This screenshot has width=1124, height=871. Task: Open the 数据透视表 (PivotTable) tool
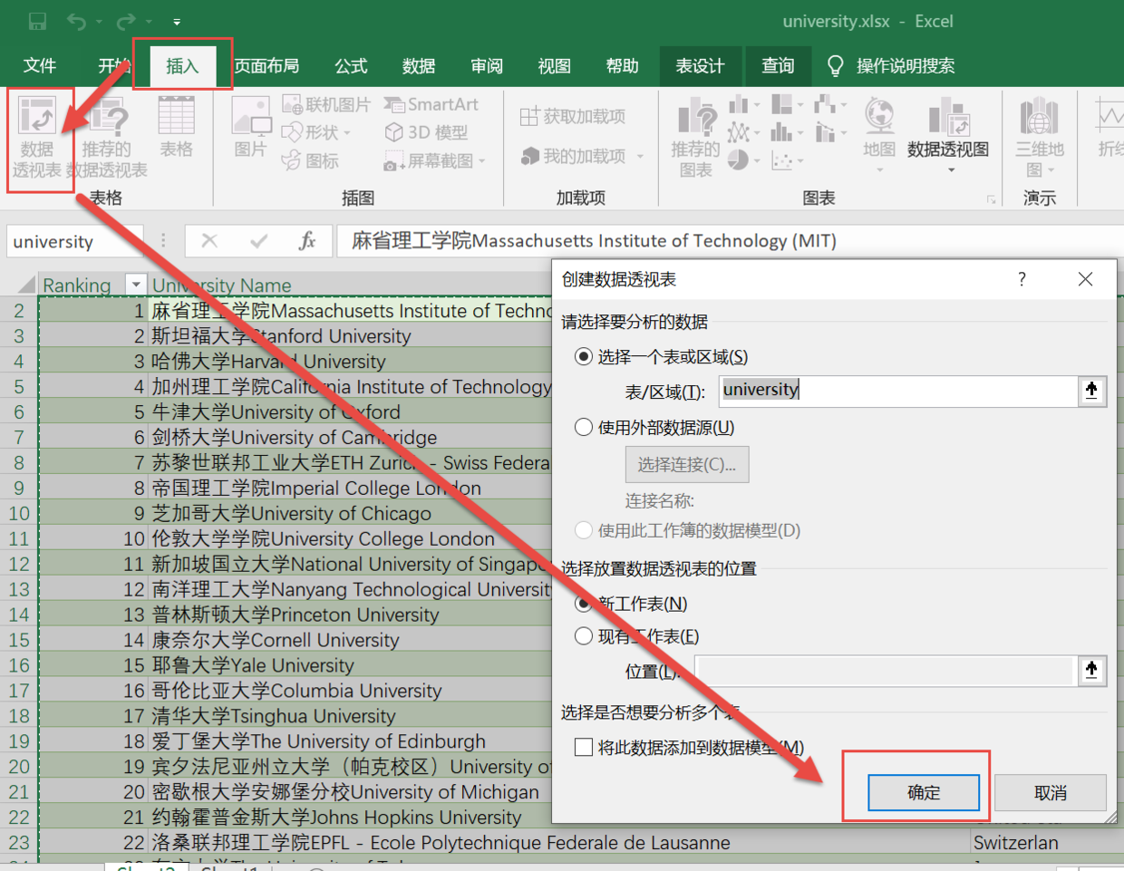[37, 139]
